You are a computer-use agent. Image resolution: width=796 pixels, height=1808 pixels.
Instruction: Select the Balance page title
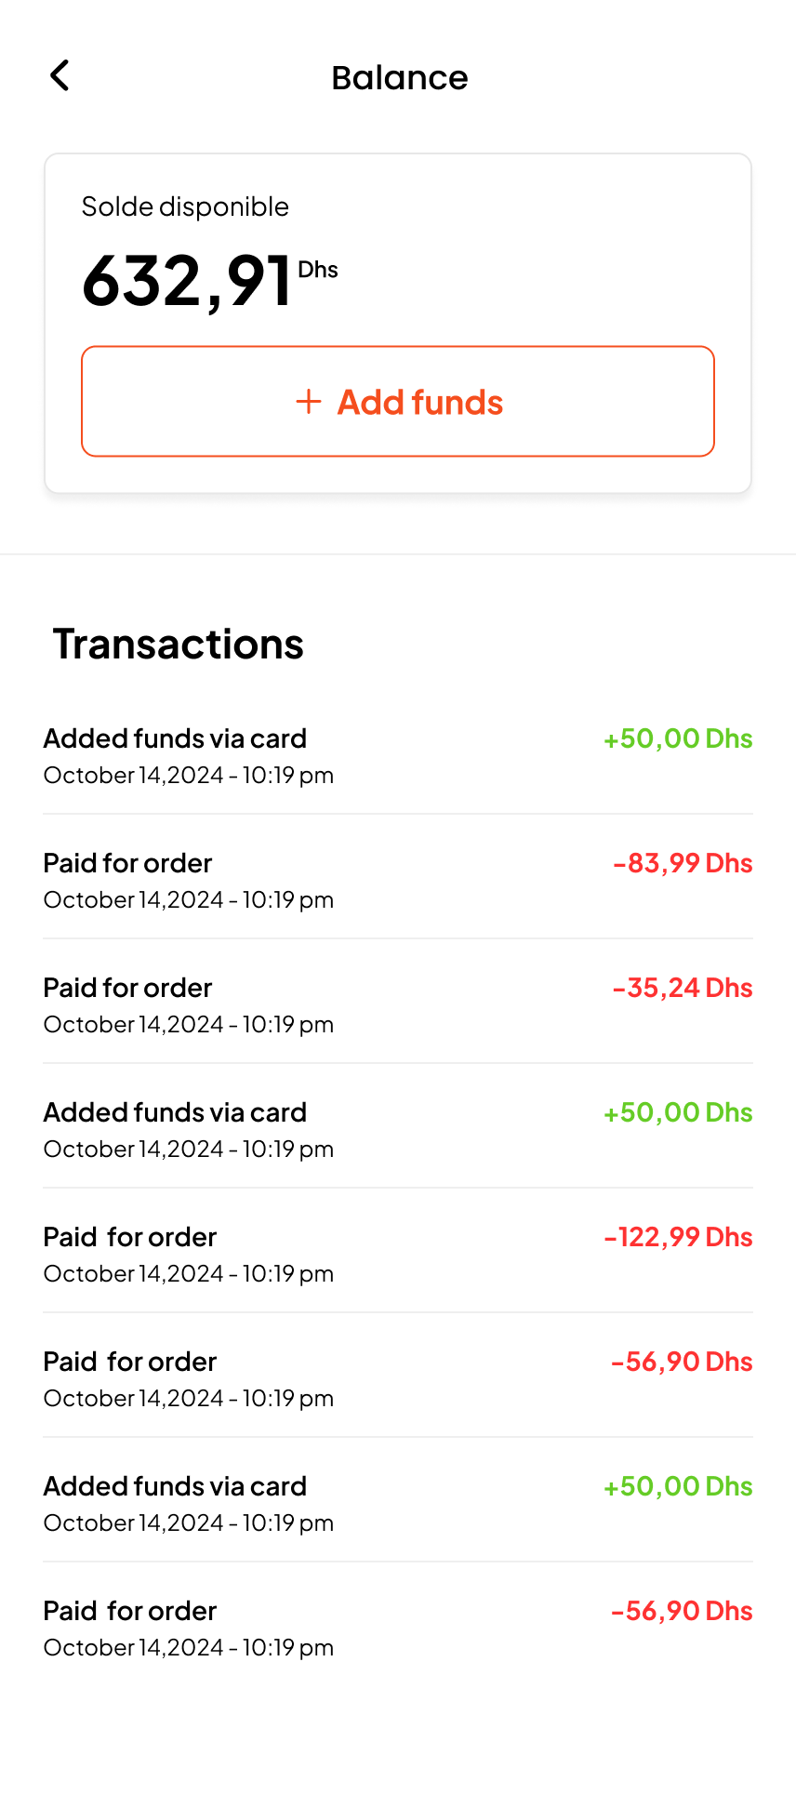[x=399, y=78]
